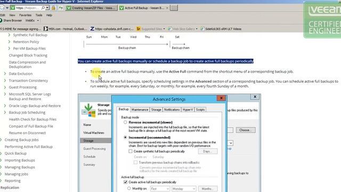
Task: Expand Data Exclusion tree chevron
Action: [x=5, y=74]
